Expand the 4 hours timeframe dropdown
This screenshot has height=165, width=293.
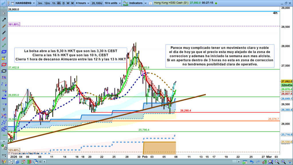(x=82, y=3)
